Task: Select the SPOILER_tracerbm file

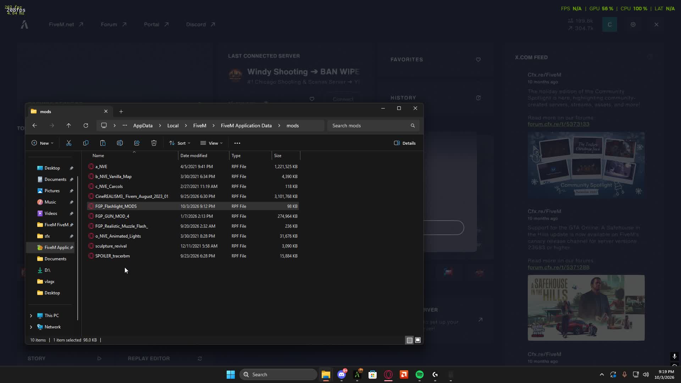Action: [193, 256]
